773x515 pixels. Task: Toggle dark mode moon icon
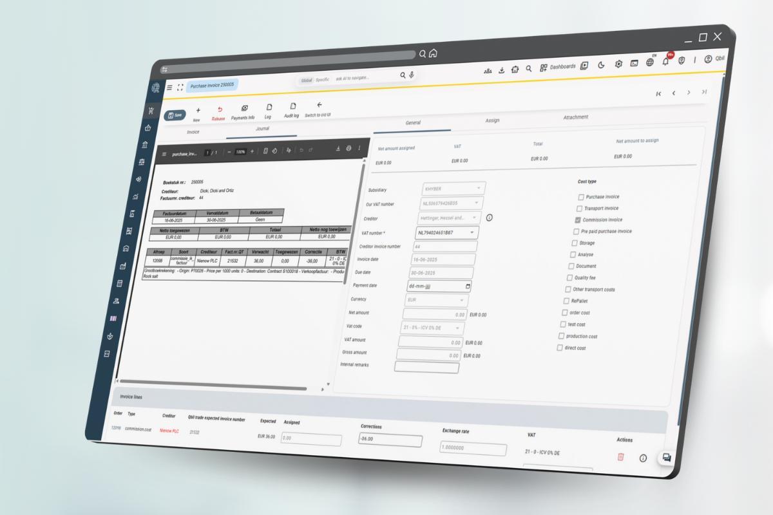[602, 64]
